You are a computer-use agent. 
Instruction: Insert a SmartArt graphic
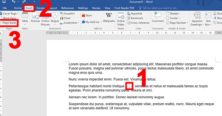pyautogui.click(x=67, y=14)
